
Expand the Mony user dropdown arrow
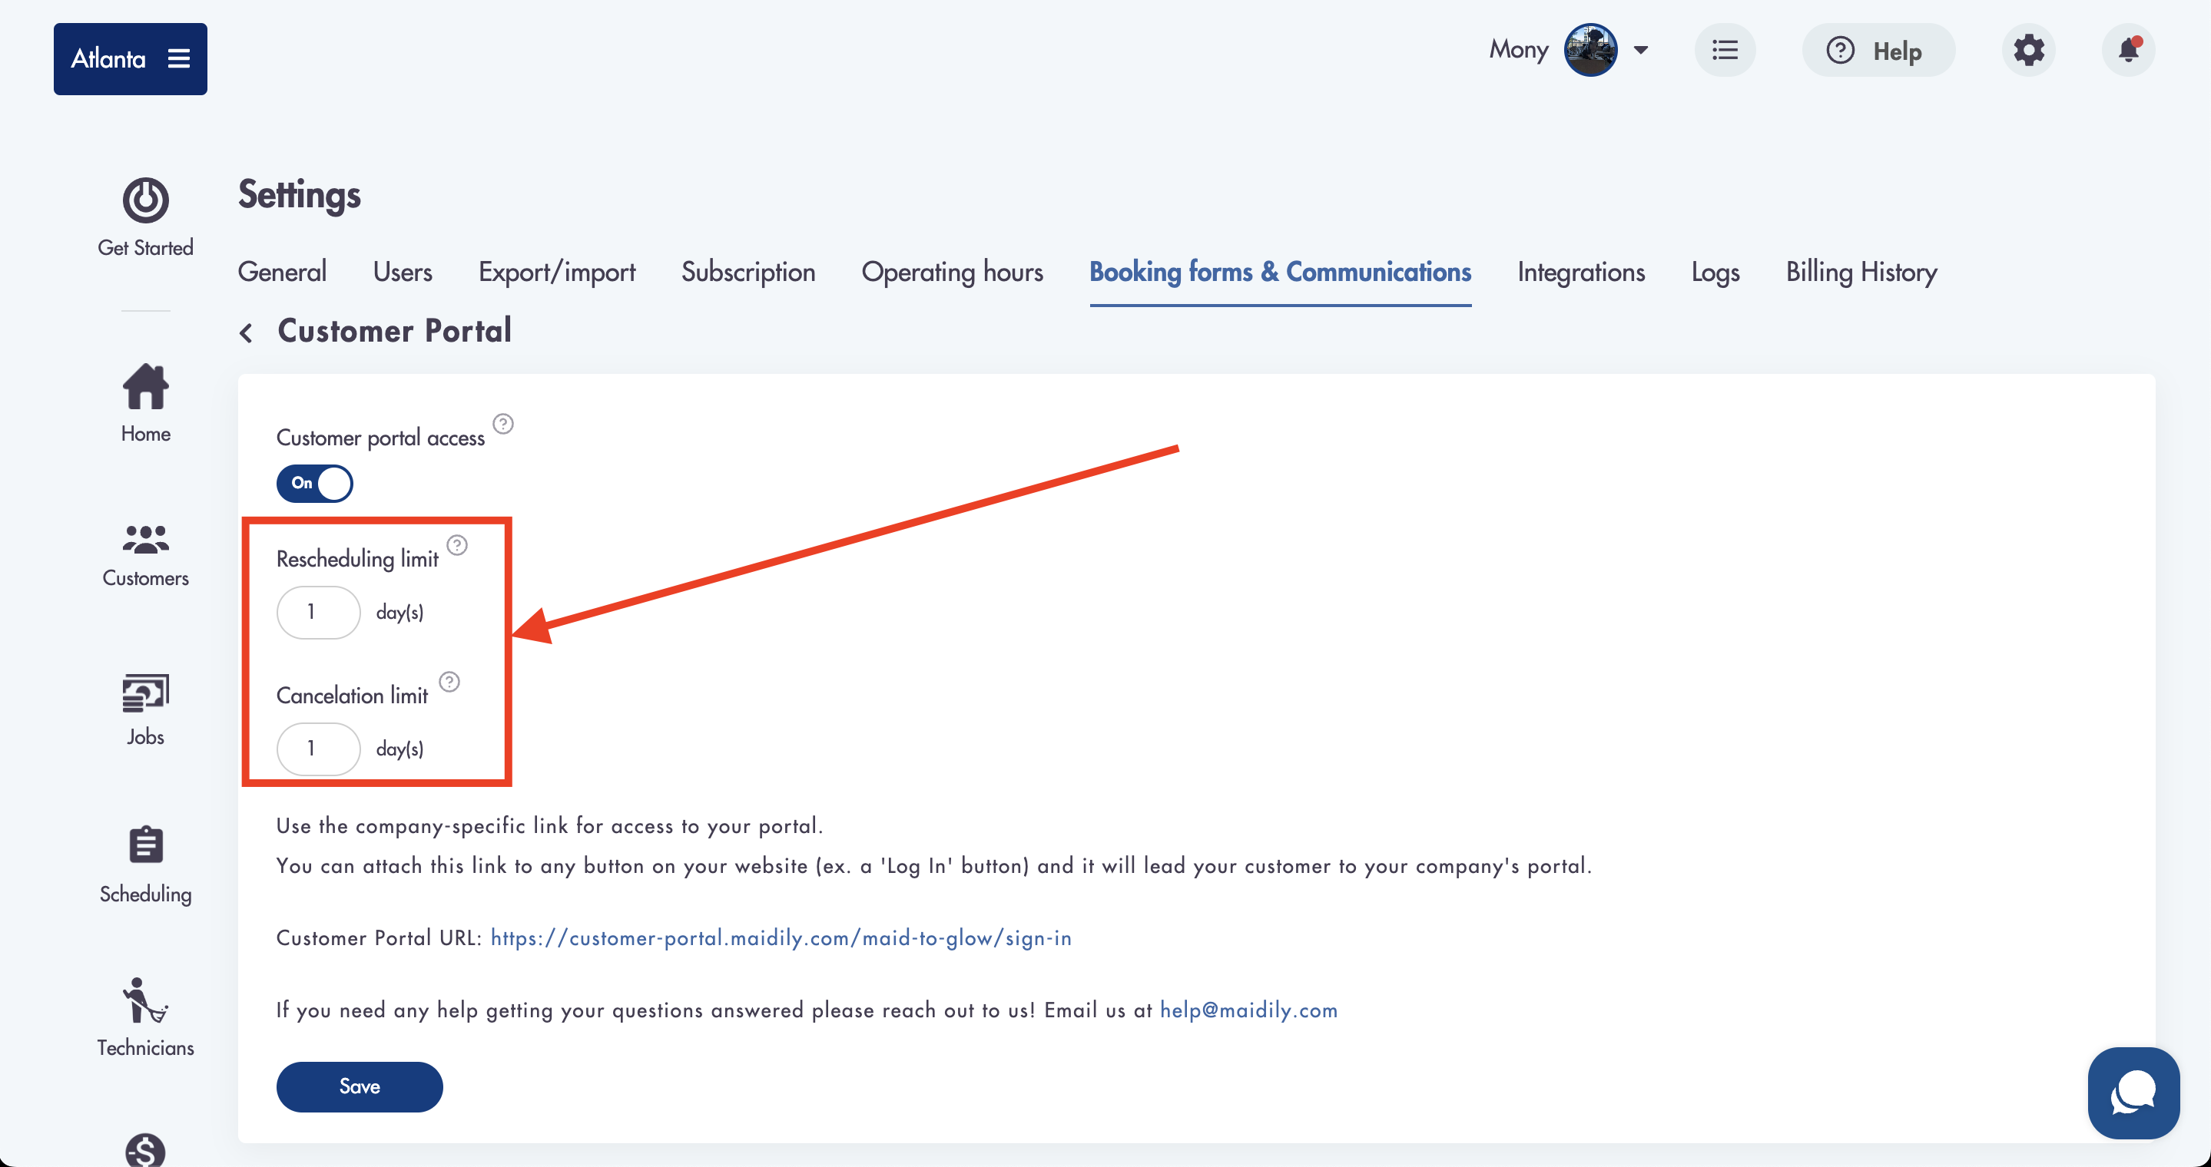[x=1640, y=50]
